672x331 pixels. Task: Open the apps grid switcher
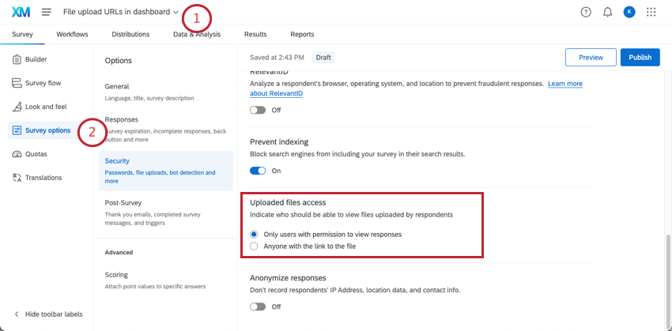651,12
